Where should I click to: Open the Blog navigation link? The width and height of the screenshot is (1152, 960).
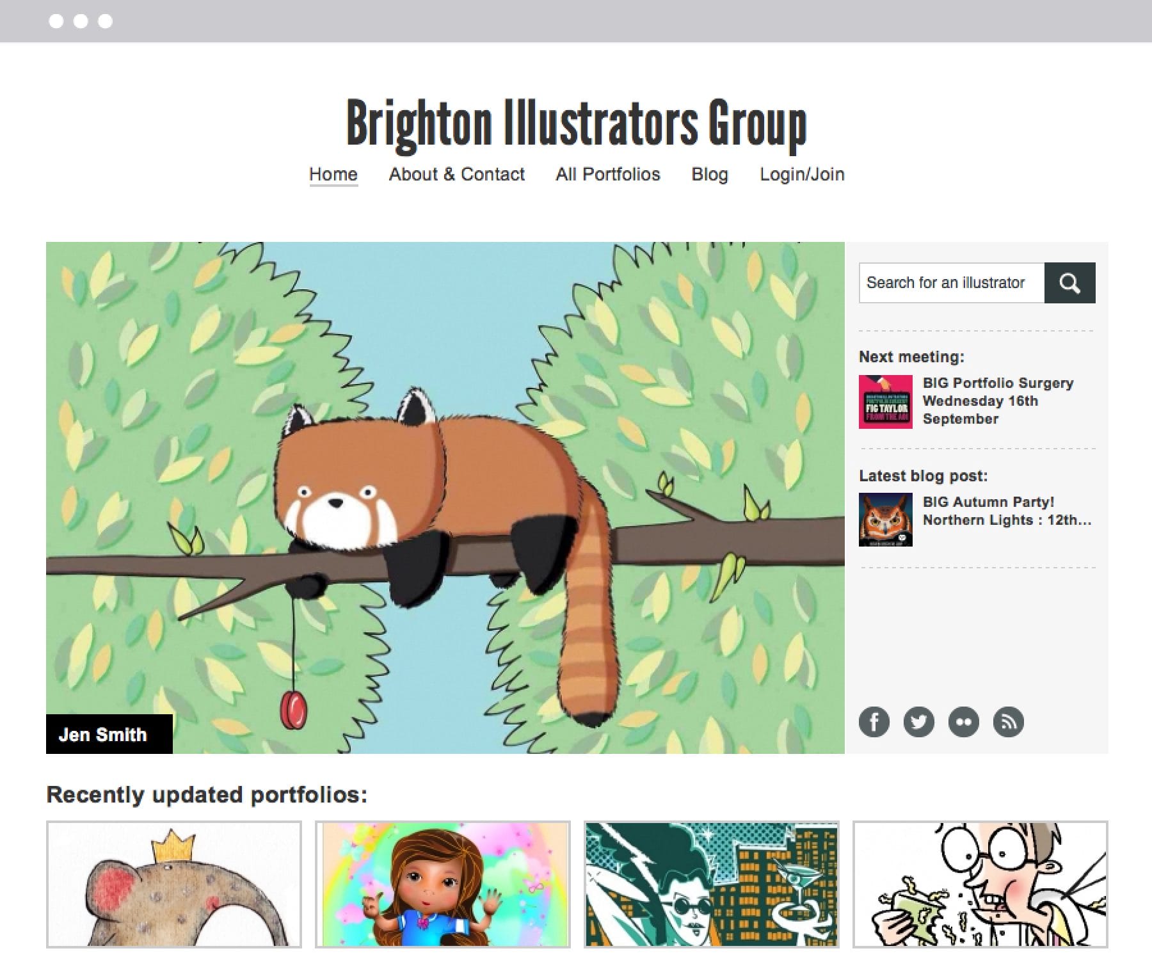(x=709, y=174)
